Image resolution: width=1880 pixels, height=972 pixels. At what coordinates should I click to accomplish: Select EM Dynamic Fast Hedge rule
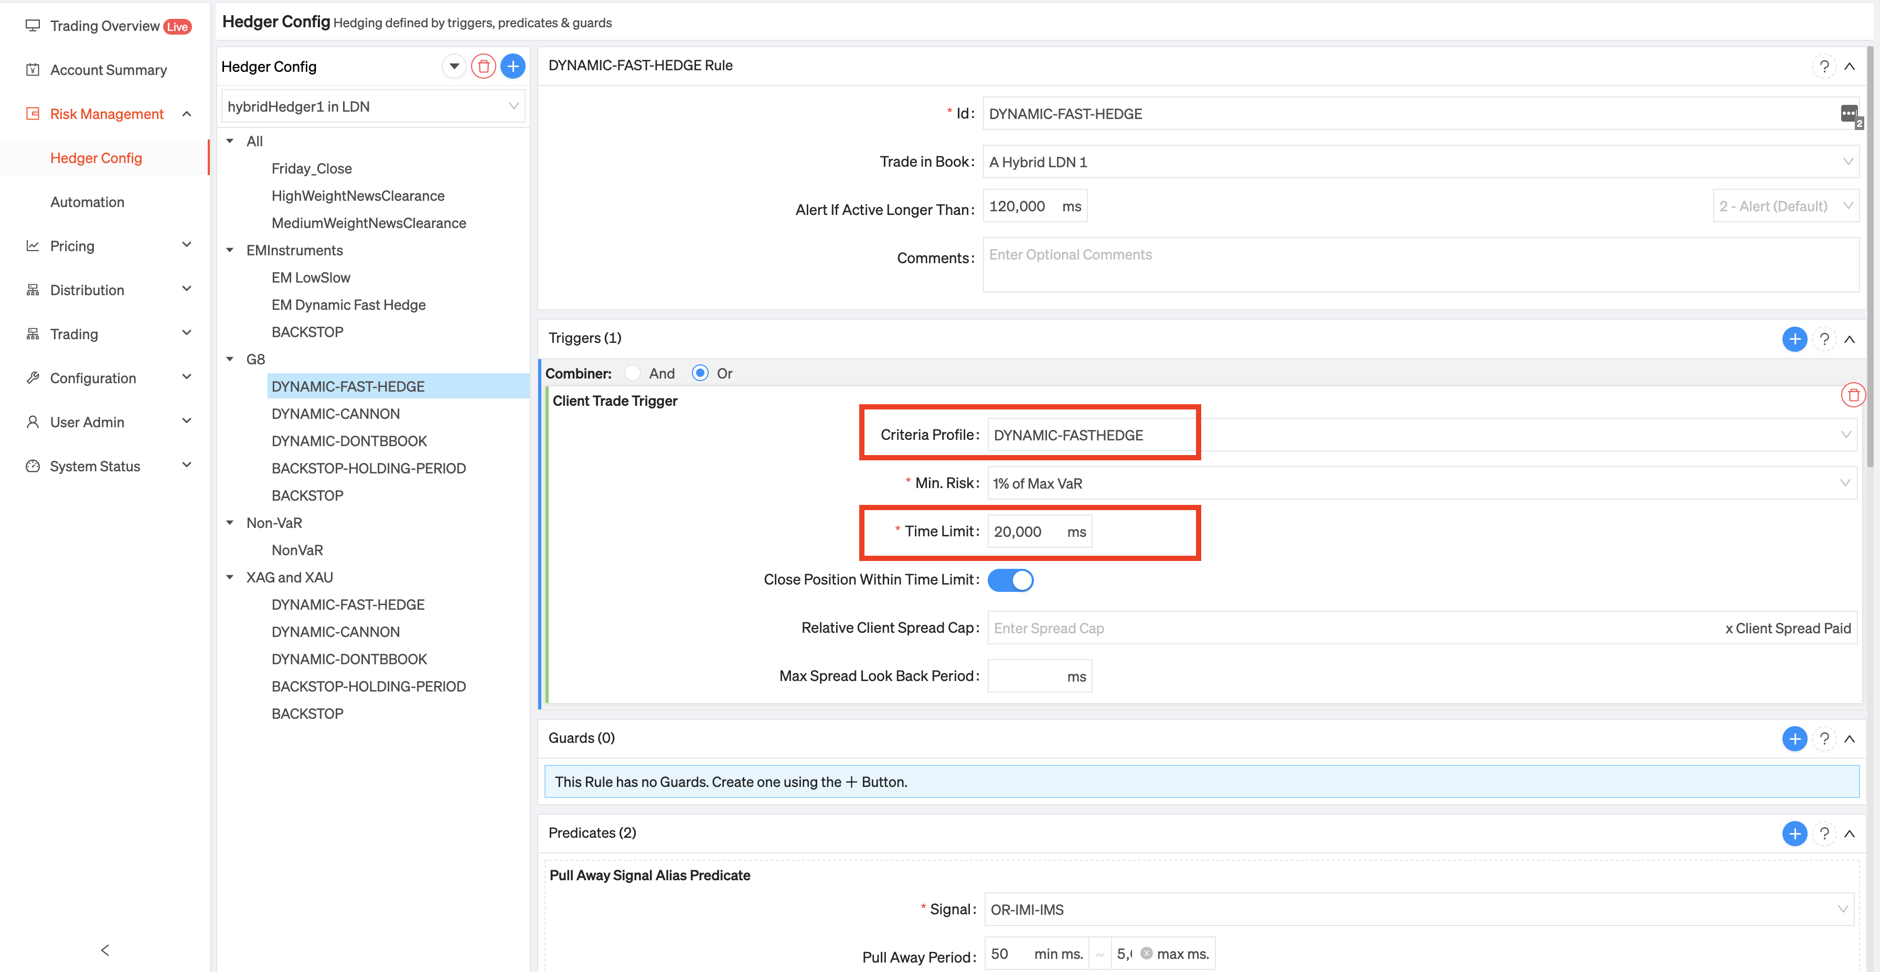[348, 305]
